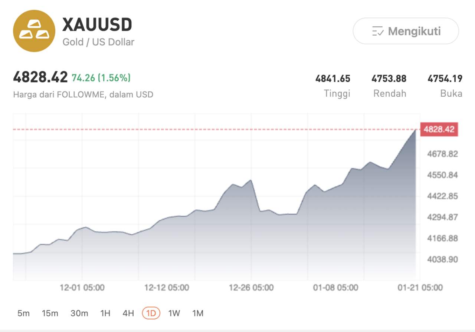The width and height of the screenshot is (475, 332).
Task: Click the red 4828.42 price tag on chart
Action: 439,129
